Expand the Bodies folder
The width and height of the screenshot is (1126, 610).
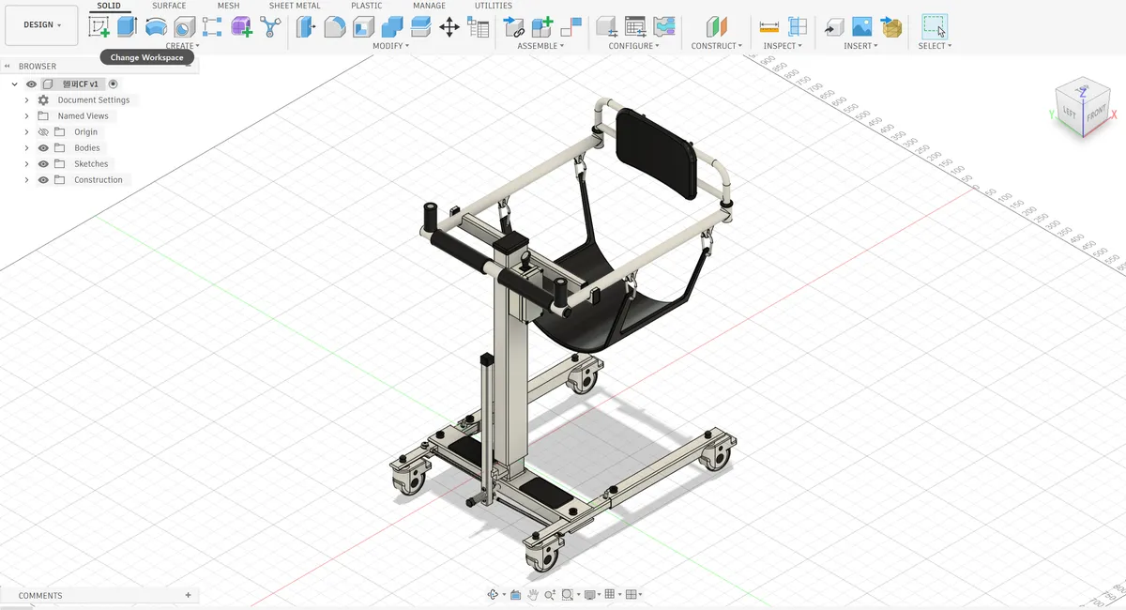(x=26, y=148)
